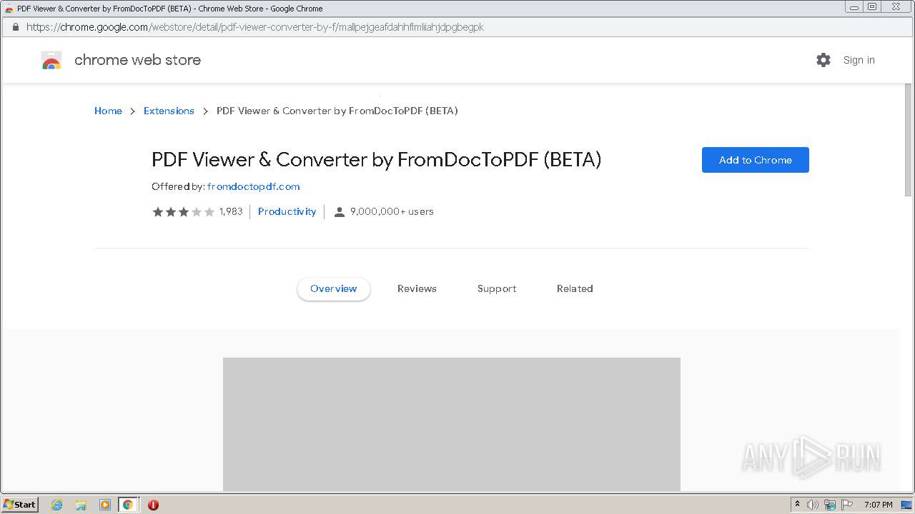Click the Sign in link
The width and height of the screenshot is (915, 514).
tap(859, 60)
